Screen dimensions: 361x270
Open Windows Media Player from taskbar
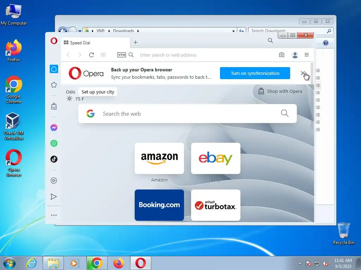coord(75,263)
